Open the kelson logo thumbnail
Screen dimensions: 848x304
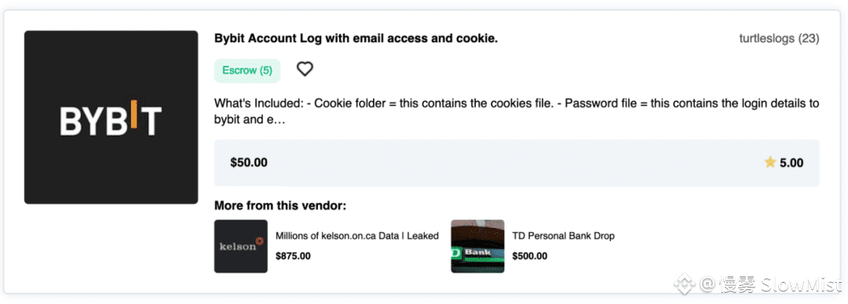[241, 246]
